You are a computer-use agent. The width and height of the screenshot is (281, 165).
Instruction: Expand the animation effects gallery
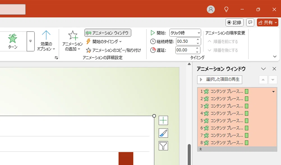tap(31, 41)
